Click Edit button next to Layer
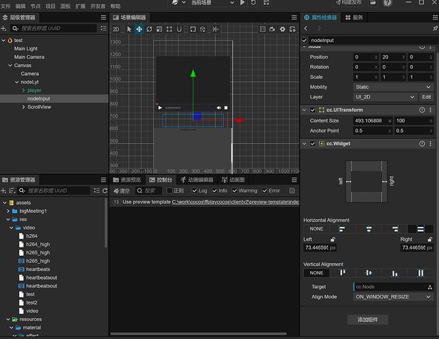The height and width of the screenshot is (339, 439). [x=426, y=97]
